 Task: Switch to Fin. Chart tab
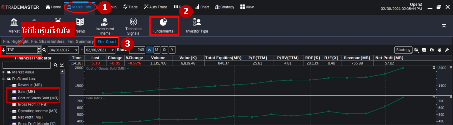(x=107, y=42)
